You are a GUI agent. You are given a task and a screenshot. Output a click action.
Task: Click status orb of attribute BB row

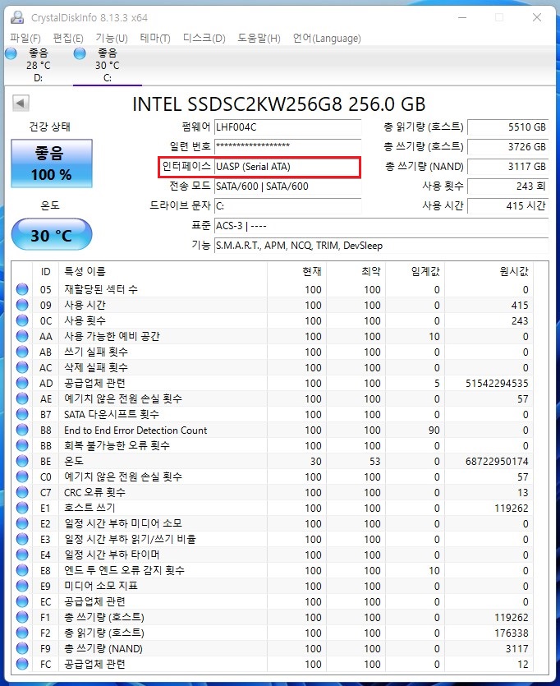click(22, 445)
